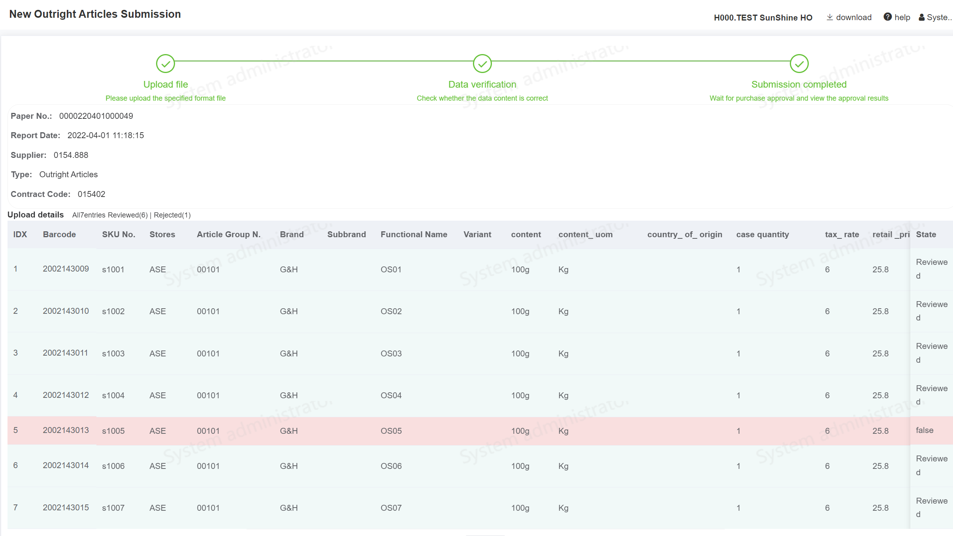
Task: Select row with SKU s1001
Action: click(x=113, y=270)
